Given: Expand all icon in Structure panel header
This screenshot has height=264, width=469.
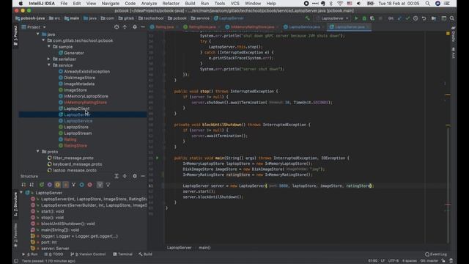Looking at the screenshot, I should click(x=117, y=176).
